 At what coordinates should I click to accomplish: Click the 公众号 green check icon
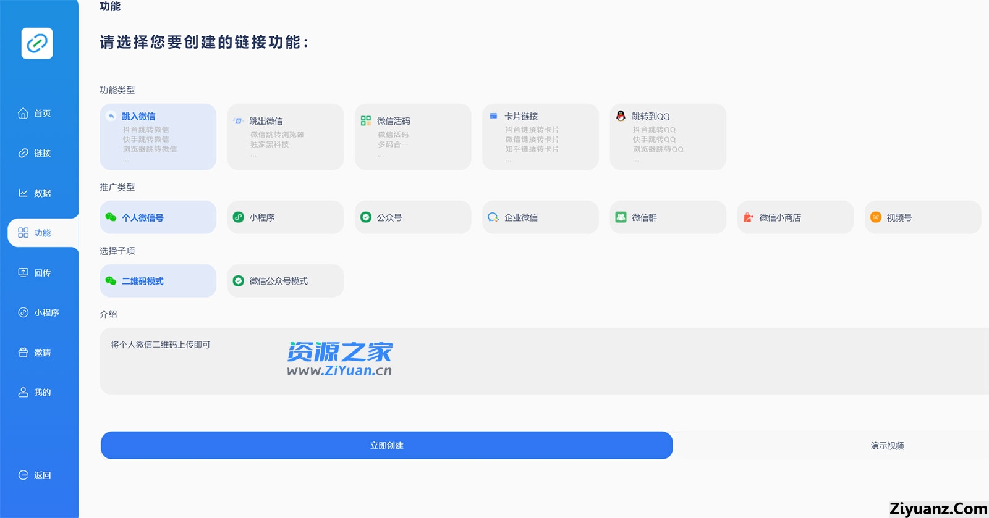tap(366, 217)
